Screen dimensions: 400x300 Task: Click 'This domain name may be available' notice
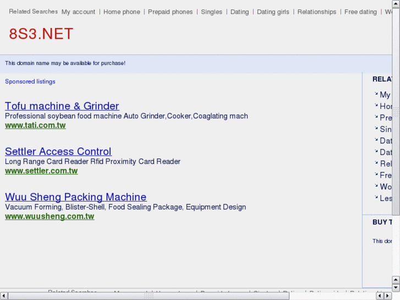tap(65, 63)
